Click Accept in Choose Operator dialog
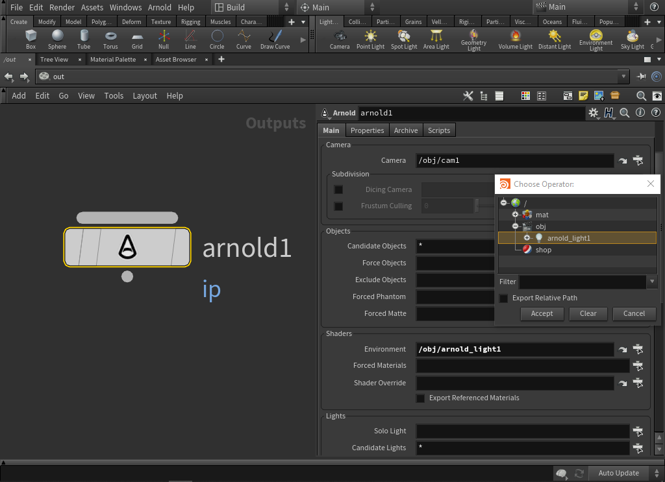 542,314
